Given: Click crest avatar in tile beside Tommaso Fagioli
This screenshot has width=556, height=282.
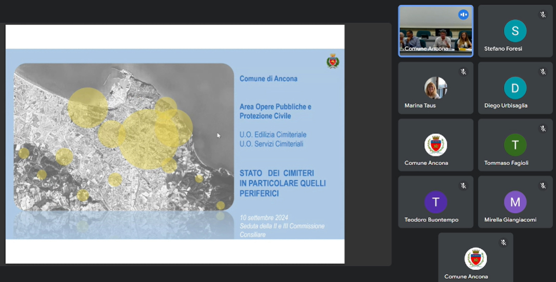Looking at the screenshot, I should [x=435, y=145].
